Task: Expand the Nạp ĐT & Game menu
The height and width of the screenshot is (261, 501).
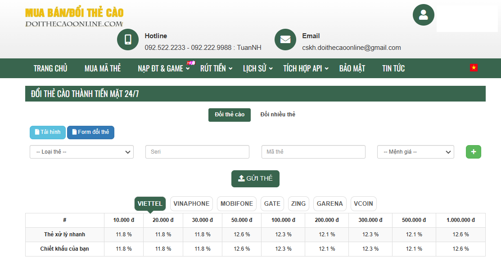Action: point(163,68)
